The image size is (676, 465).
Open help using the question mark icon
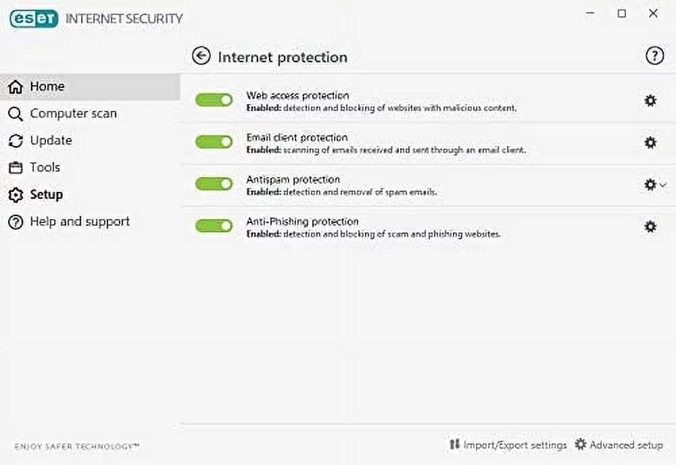[x=654, y=56]
